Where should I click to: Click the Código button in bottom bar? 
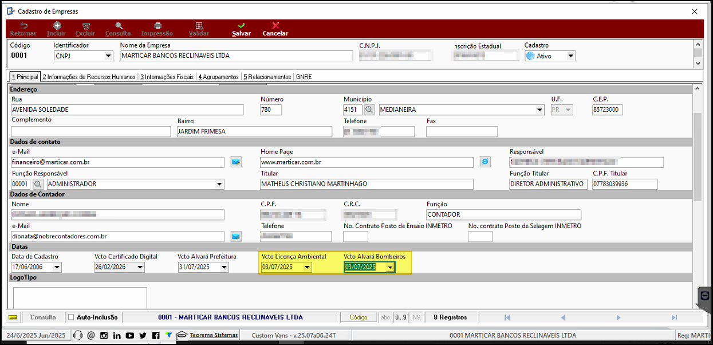click(359, 317)
